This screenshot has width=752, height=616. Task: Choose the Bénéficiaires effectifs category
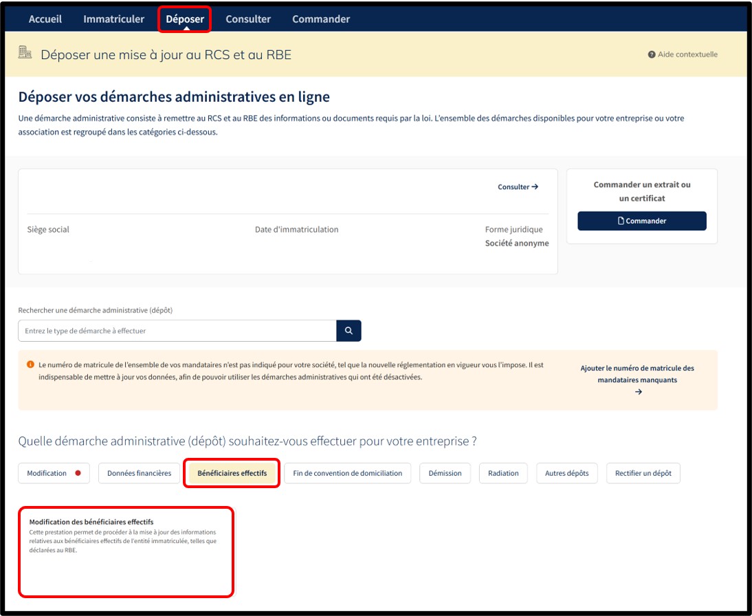[x=232, y=473]
